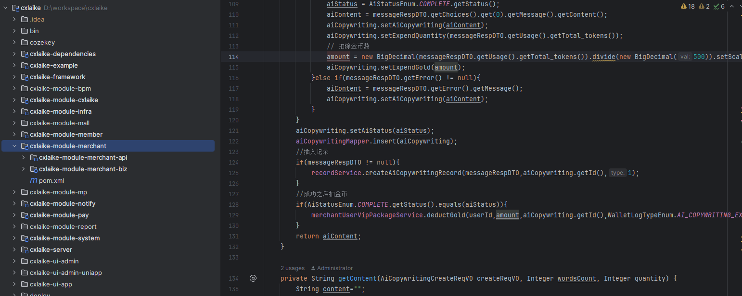The height and width of the screenshot is (296, 742).
Task: Click the 'val:' parameter hint on line 114
Action: 685,57
